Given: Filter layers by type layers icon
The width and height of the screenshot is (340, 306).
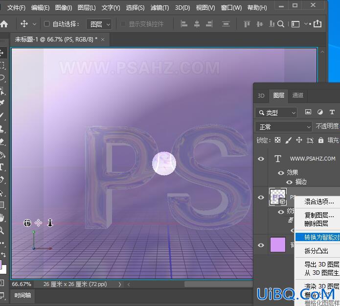Looking at the screenshot, I should pyautogui.click(x=332, y=112).
